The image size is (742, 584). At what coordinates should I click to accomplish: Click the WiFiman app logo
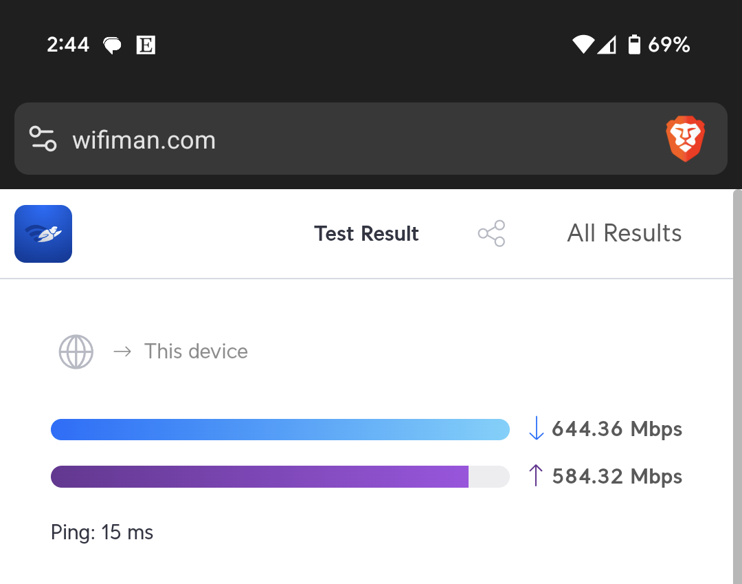43,233
